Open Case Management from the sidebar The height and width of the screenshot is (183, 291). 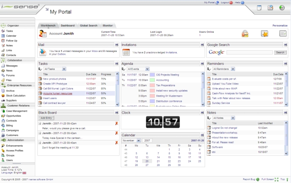(x=17, y=111)
